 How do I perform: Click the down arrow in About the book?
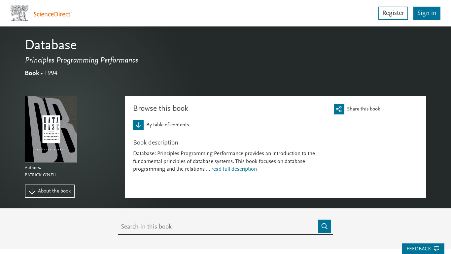click(x=32, y=191)
